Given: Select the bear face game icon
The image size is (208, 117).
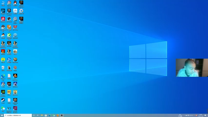Looking at the screenshot, I should tap(15, 60).
